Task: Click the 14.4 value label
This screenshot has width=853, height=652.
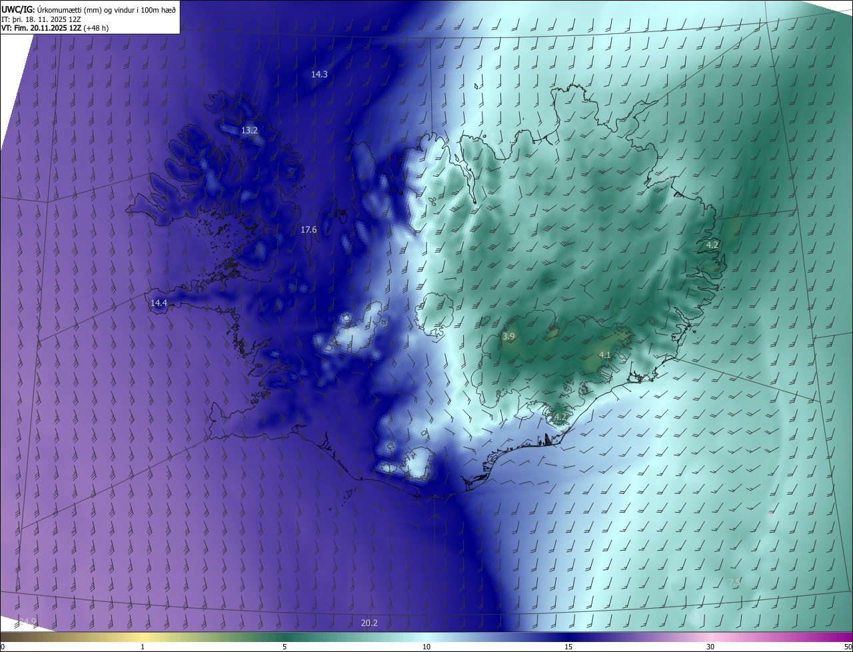Action: click(159, 303)
